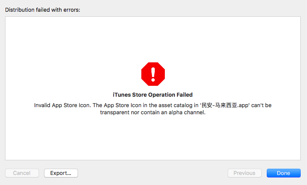Screen dimensions: 307x185
Task: Click the empty white area above the error icon
Action: tap(153, 38)
